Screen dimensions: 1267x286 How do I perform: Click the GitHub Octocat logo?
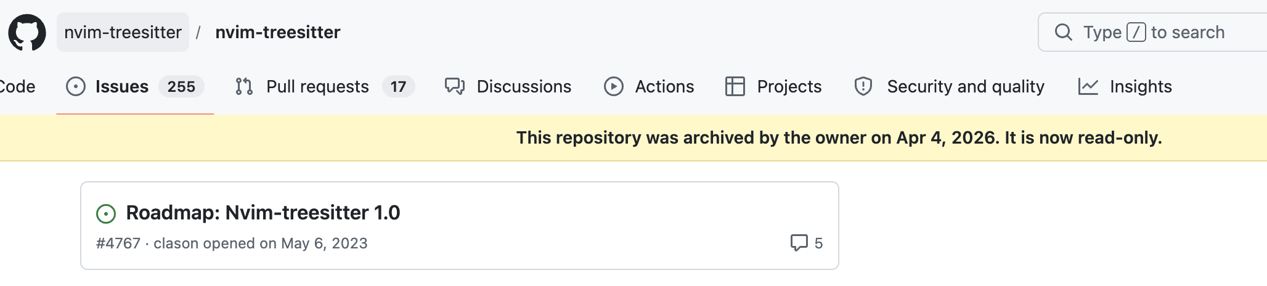[x=27, y=32]
